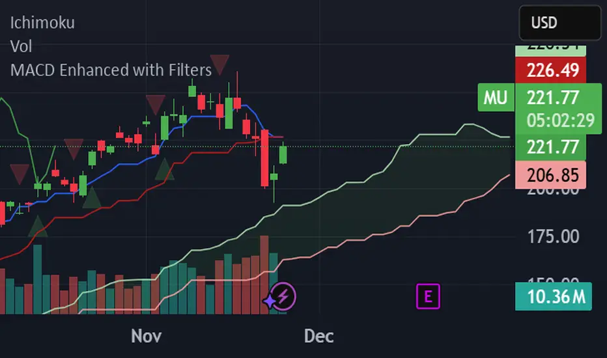
Task: Select the Vol indicator label
Action: tap(21, 46)
